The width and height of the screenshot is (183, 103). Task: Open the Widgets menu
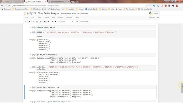pos(69,18)
